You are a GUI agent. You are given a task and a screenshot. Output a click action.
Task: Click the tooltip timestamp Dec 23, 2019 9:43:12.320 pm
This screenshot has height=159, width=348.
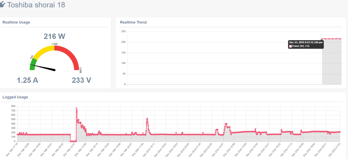pos(306,42)
